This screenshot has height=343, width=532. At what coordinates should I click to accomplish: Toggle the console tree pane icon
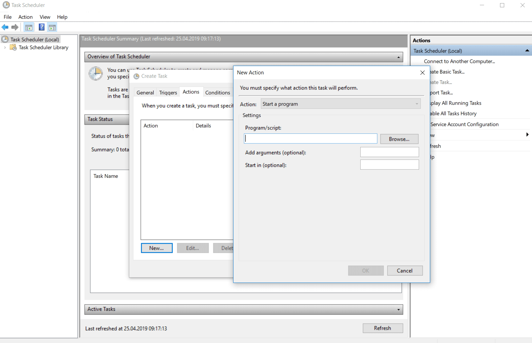29,27
